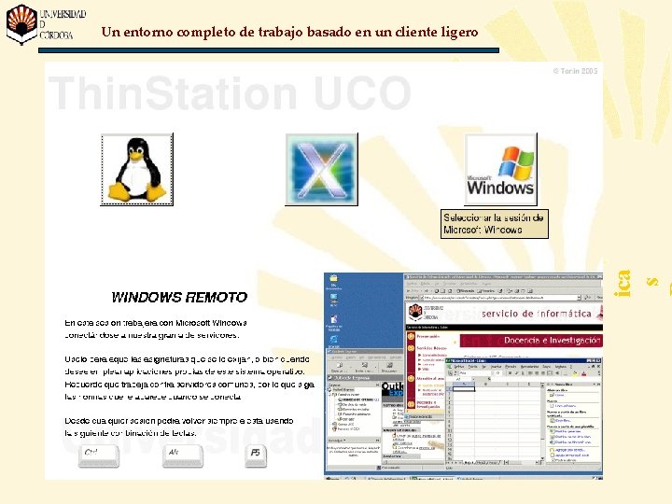Click the Excel window vertical scrollbar
The image size is (672, 504).
(x=542, y=421)
